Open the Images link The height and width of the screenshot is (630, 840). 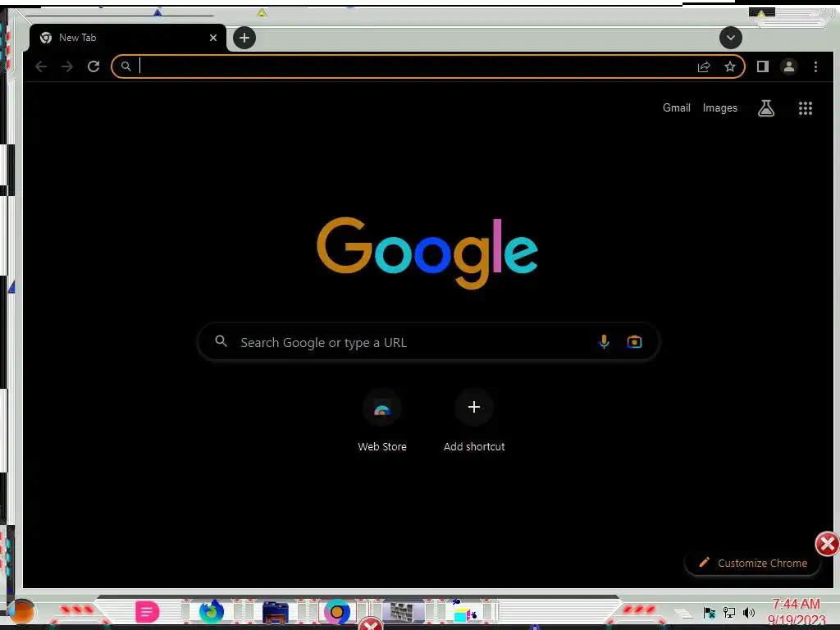point(720,108)
